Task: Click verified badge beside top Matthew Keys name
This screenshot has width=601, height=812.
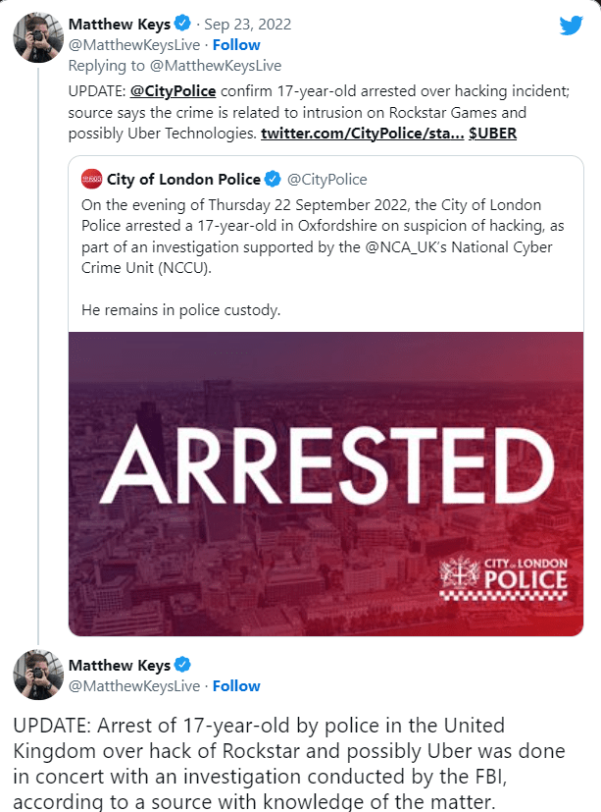Action: pos(182,25)
